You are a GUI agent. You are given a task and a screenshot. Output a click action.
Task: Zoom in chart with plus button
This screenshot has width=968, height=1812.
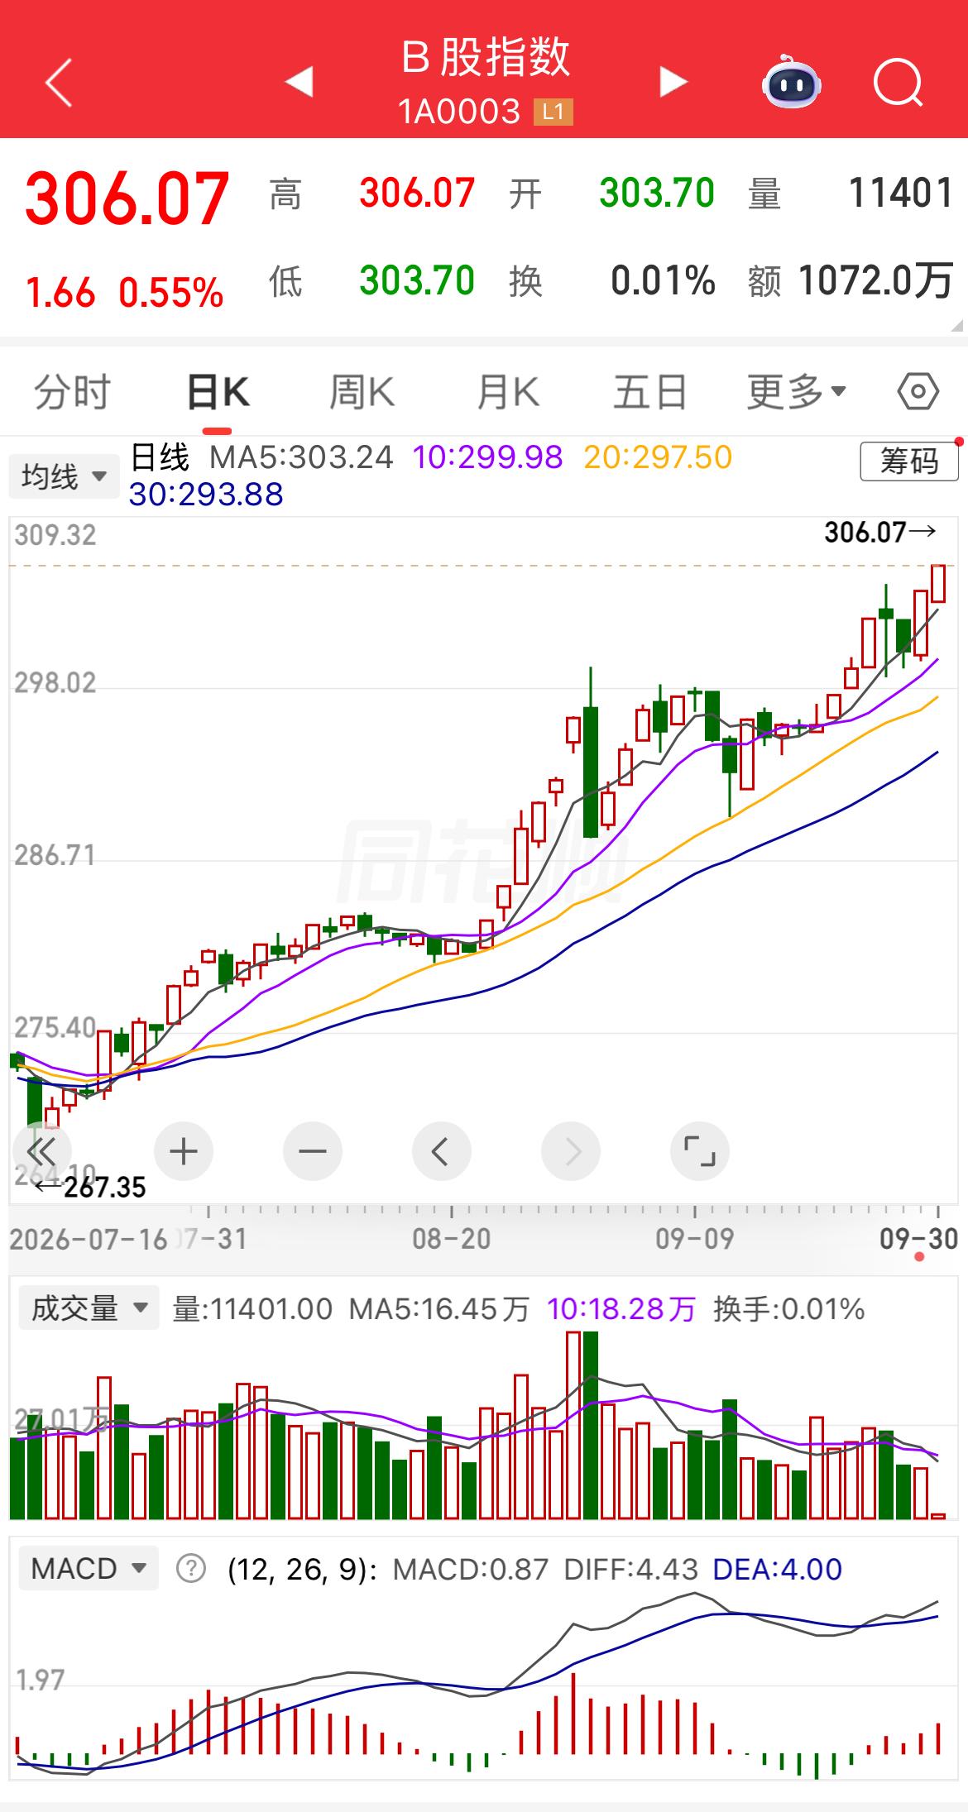tap(183, 1151)
